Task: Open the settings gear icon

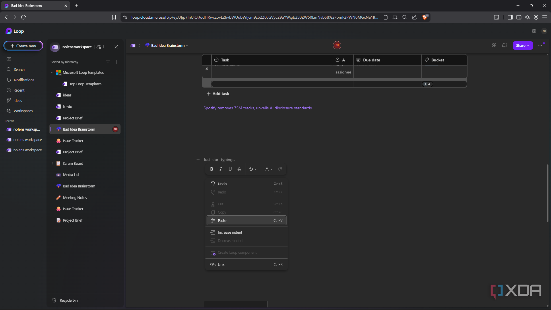Action: click(x=534, y=31)
